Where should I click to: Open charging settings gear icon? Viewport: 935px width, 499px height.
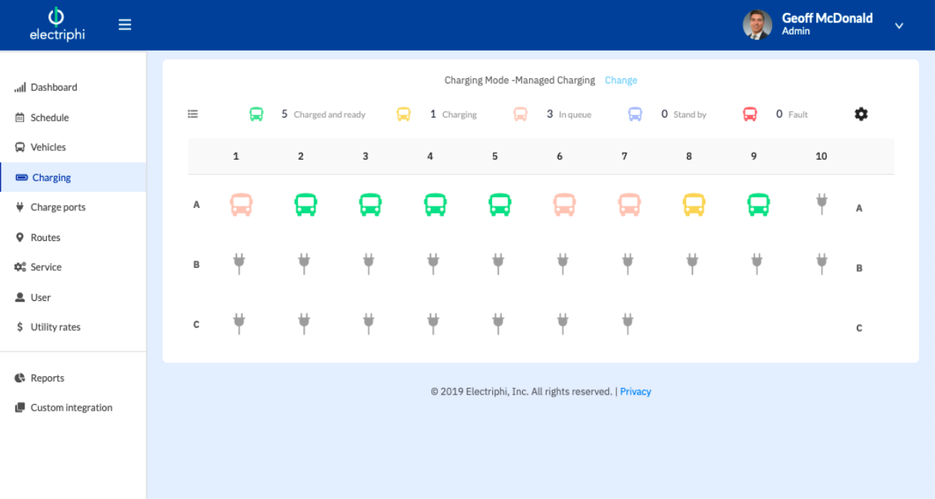(x=861, y=114)
